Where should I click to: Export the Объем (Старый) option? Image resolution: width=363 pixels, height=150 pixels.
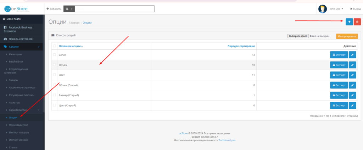coord(339,85)
